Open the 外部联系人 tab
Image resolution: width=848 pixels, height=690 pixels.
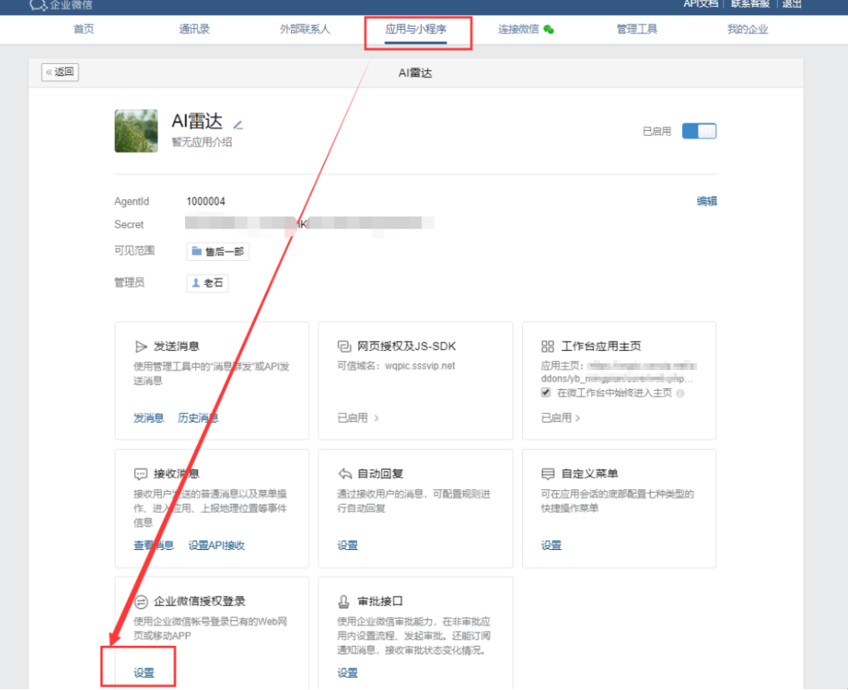click(305, 29)
